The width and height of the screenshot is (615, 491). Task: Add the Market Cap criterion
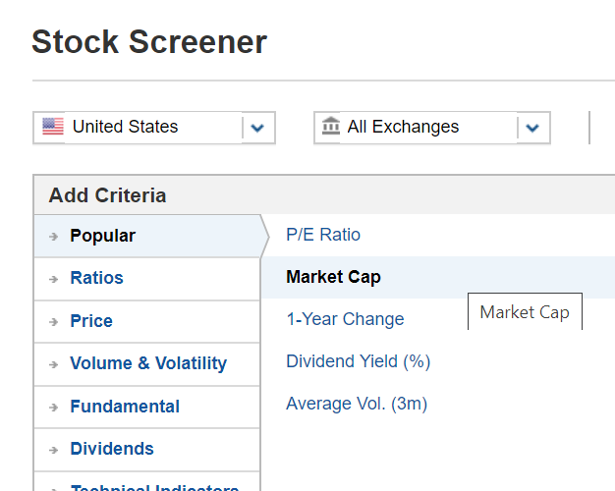333,277
